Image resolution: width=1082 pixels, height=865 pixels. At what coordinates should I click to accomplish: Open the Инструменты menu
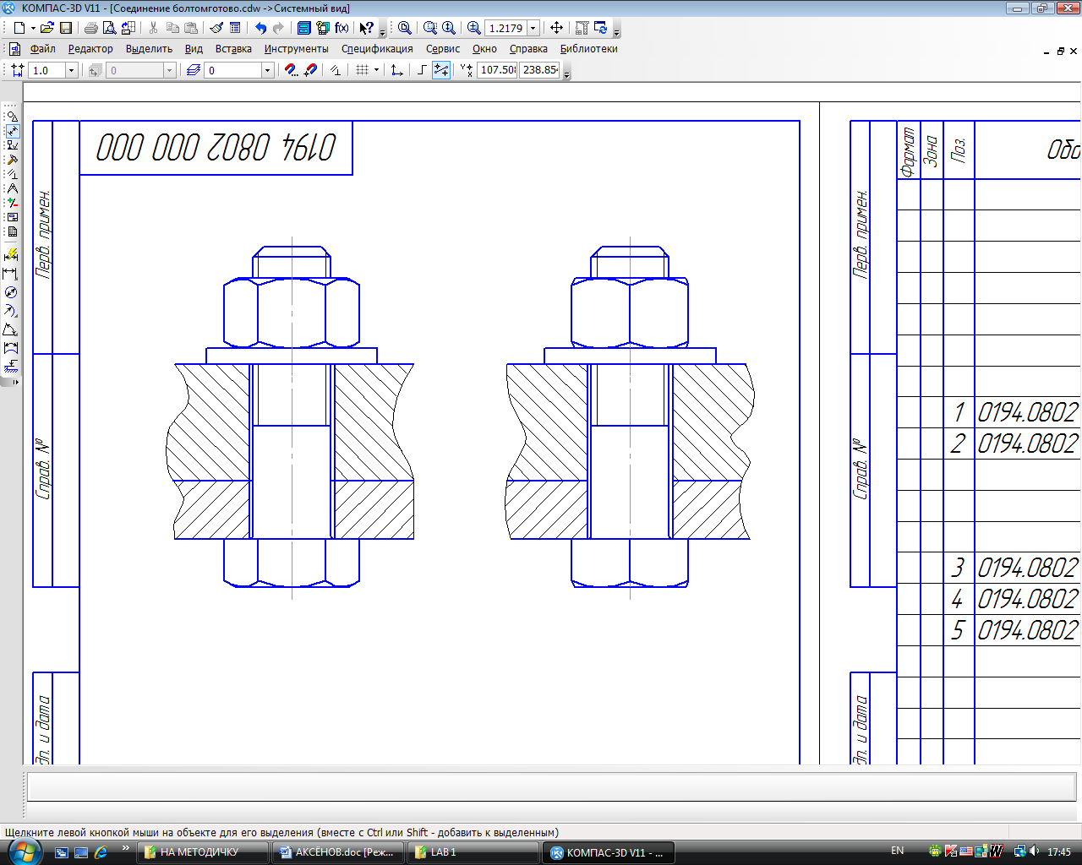coord(296,49)
